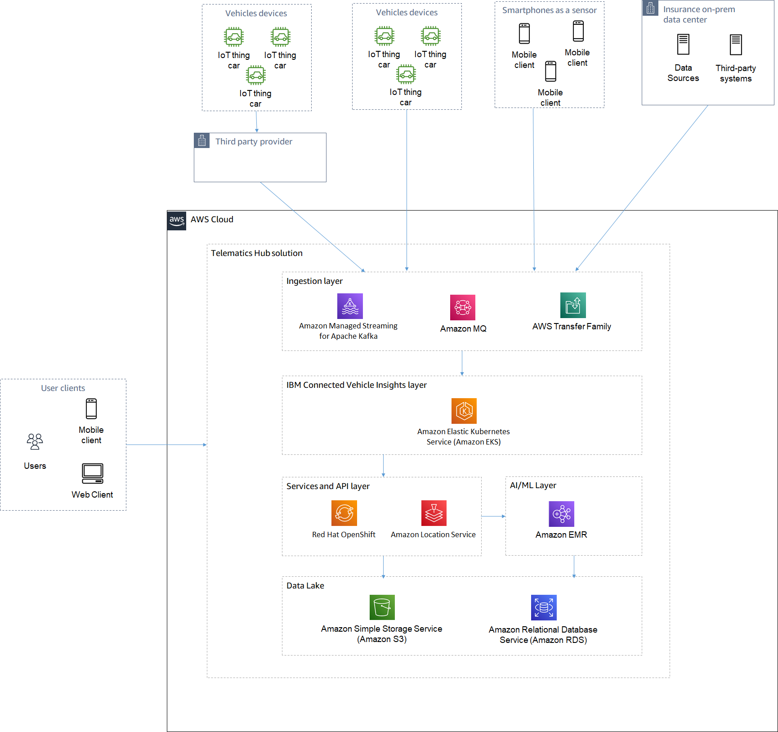Click the Third-party systems server icon

click(736, 45)
